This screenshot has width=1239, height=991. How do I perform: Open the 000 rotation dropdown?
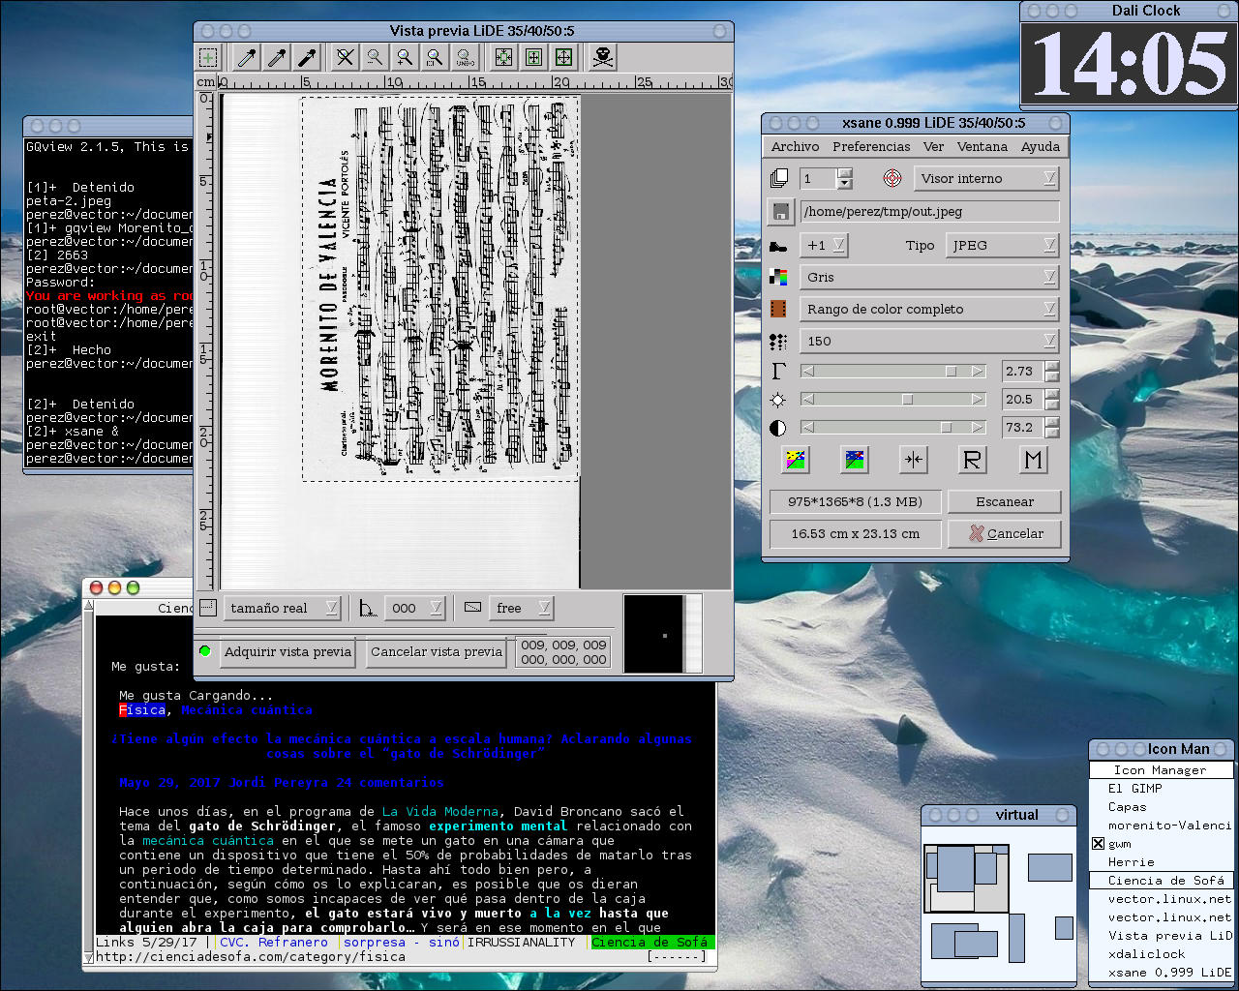pyautogui.click(x=415, y=608)
